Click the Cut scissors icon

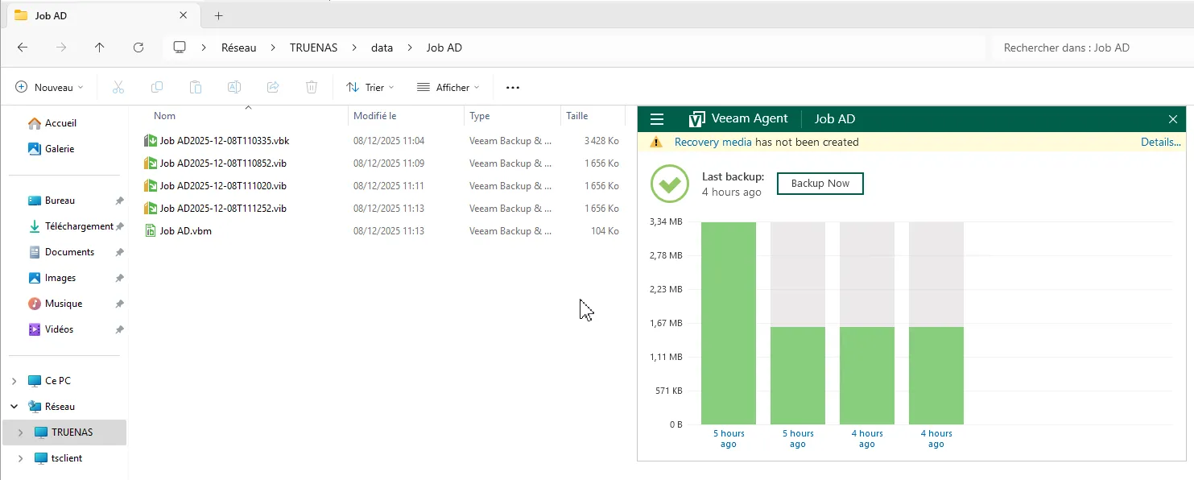(x=118, y=87)
